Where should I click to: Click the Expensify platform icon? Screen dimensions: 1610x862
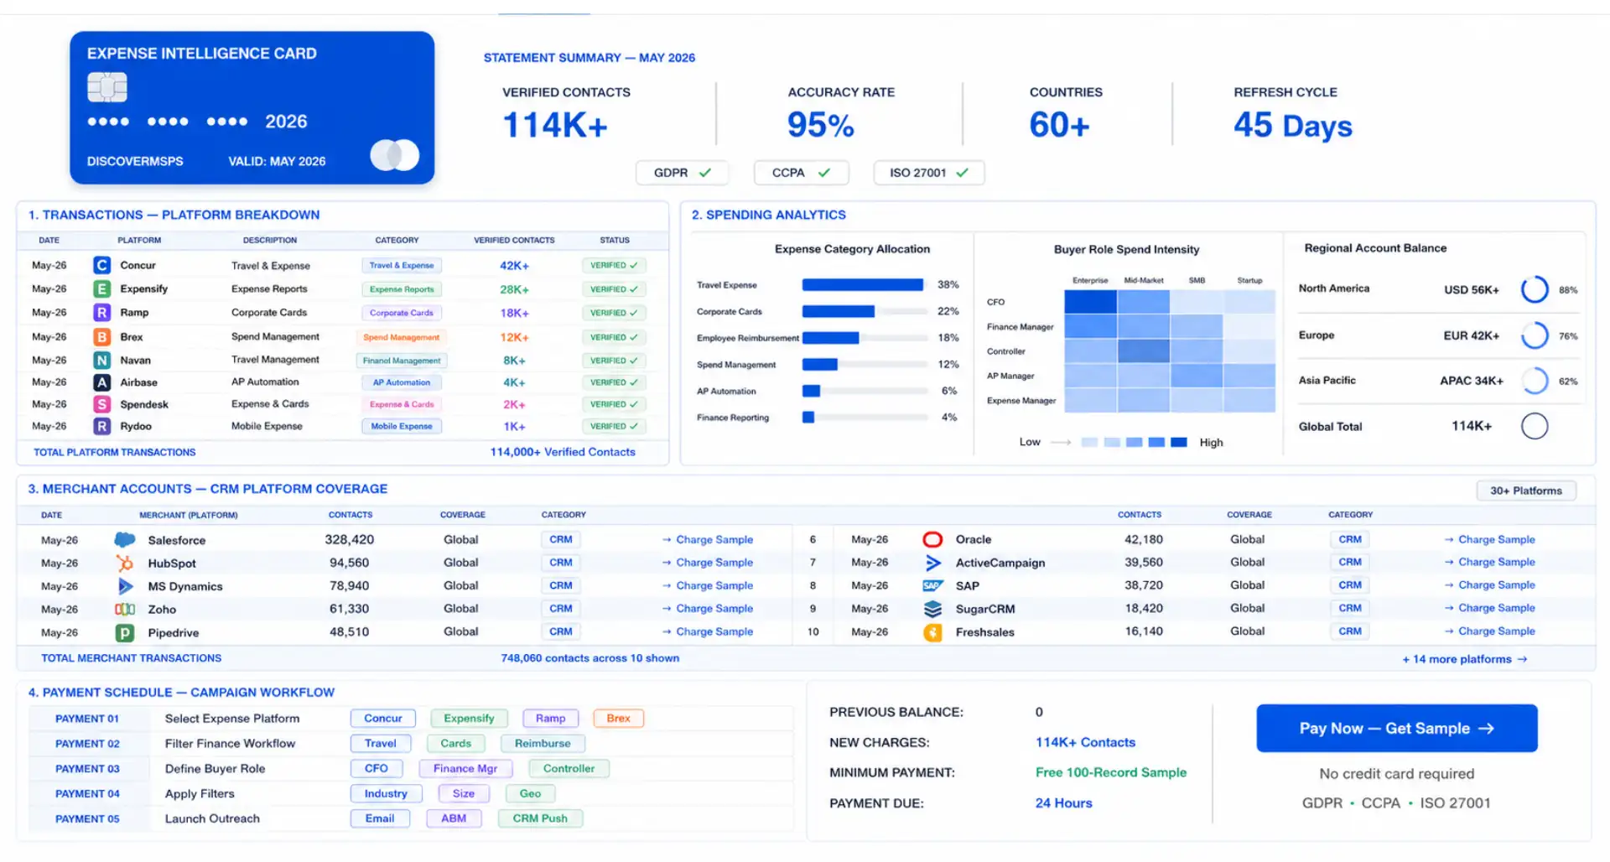coord(101,288)
